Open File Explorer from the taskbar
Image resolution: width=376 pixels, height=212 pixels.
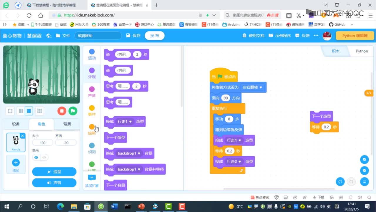[74, 206]
